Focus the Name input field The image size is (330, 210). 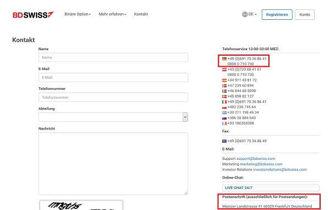click(113, 57)
